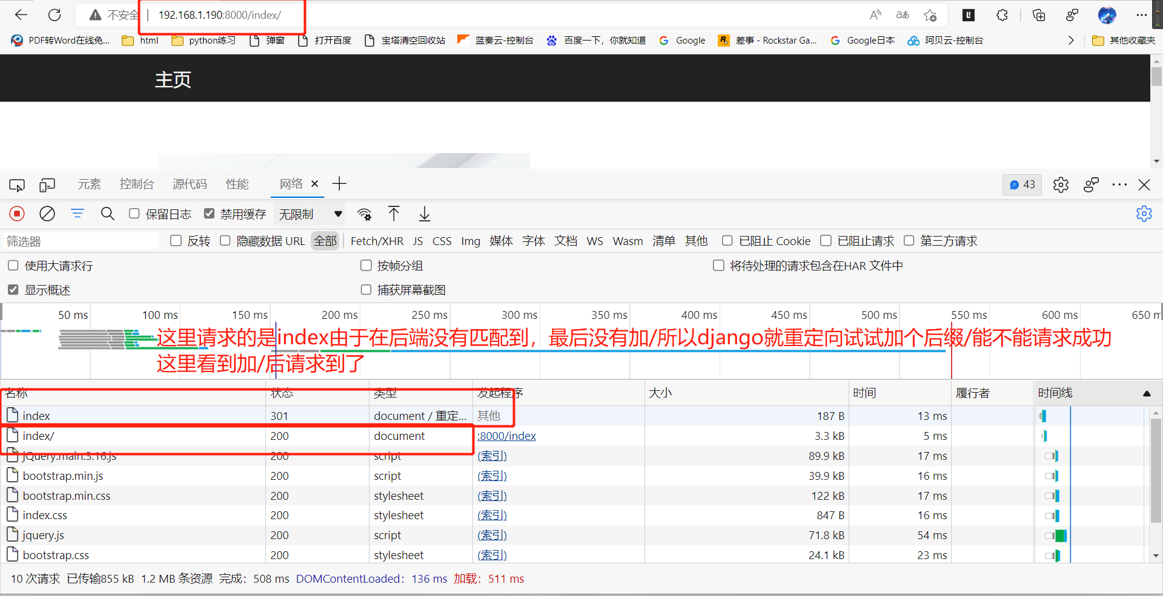The image size is (1163, 596).
Task: Toggle the network filter funnel icon
Action: [x=78, y=214]
